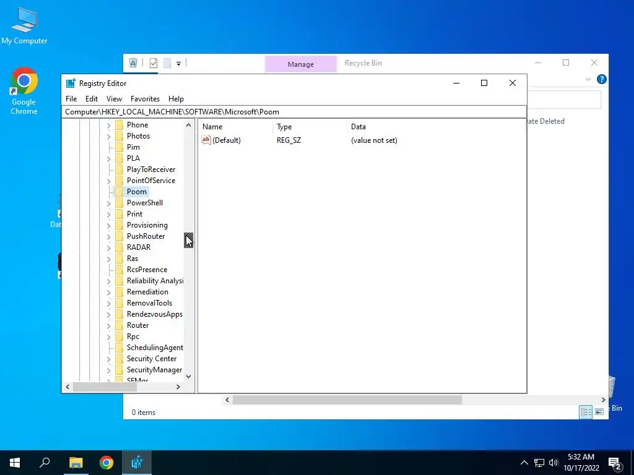Screen dimensions: 634x475
Task: Open the Quick Access Toolbar dropdown arrow
Action: 178,64
